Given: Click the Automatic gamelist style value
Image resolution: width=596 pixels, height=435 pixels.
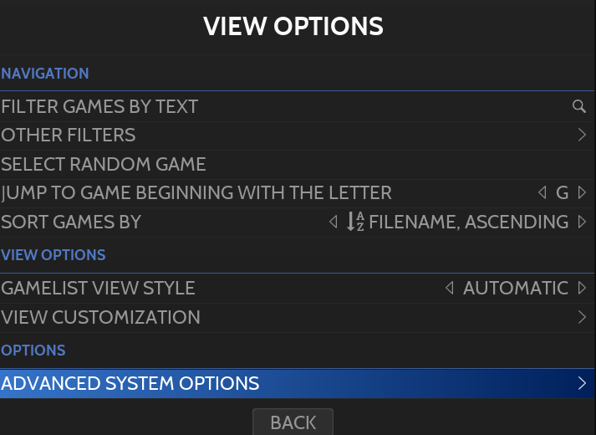Looking at the screenshot, I should (x=516, y=288).
